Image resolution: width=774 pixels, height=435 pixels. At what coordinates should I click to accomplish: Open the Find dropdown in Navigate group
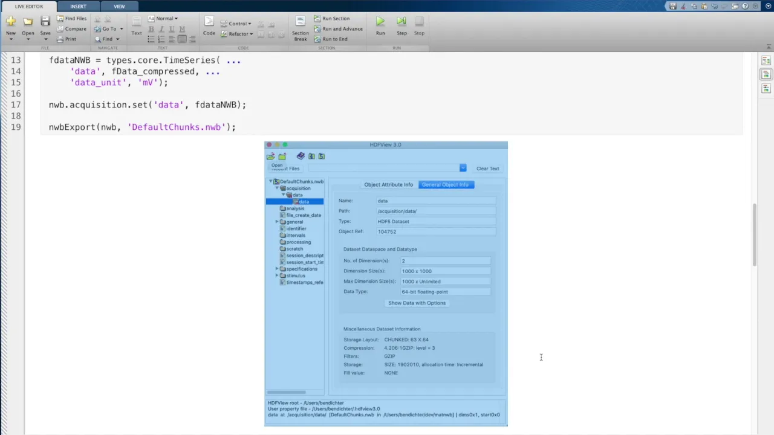tap(107, 39)
